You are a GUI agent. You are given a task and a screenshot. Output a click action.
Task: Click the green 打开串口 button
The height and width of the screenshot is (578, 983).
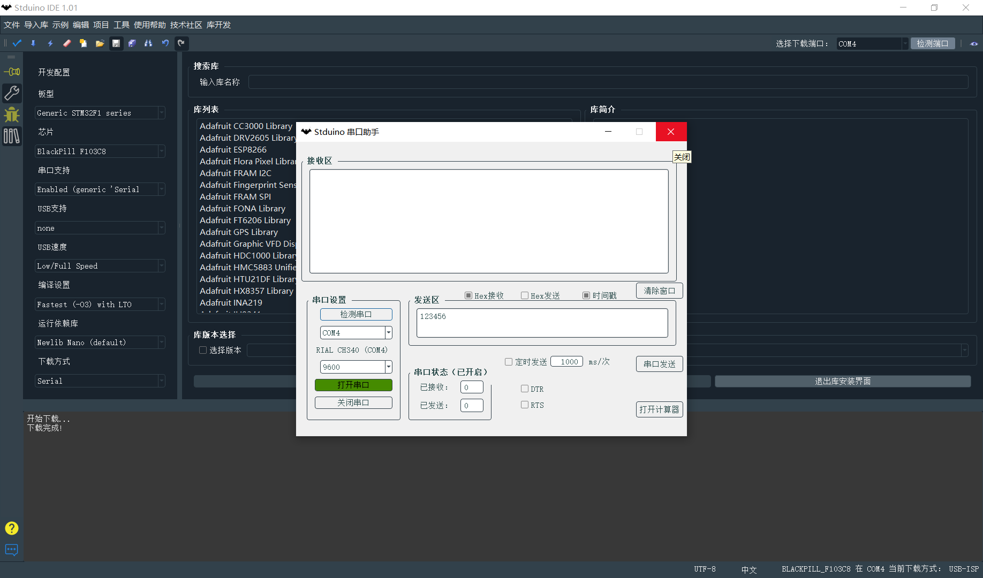(x=353, y=385)
